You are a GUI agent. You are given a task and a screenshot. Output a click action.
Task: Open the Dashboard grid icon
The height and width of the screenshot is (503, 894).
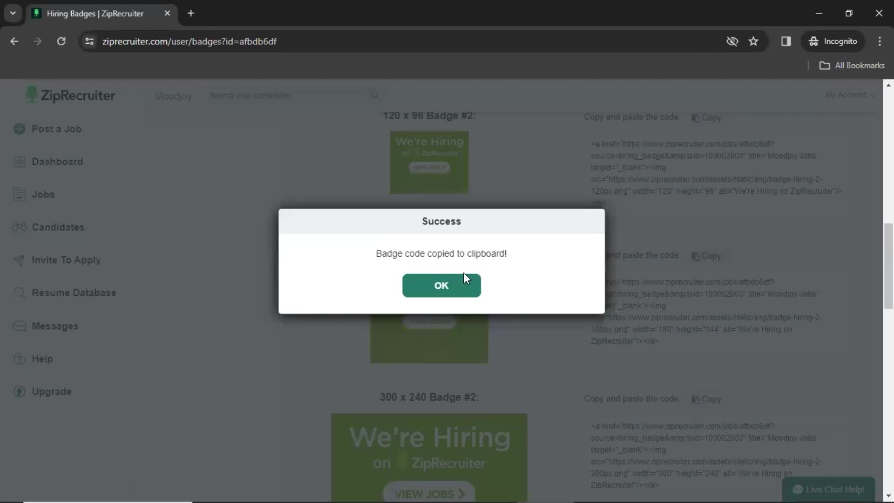(x=19, y=162)
